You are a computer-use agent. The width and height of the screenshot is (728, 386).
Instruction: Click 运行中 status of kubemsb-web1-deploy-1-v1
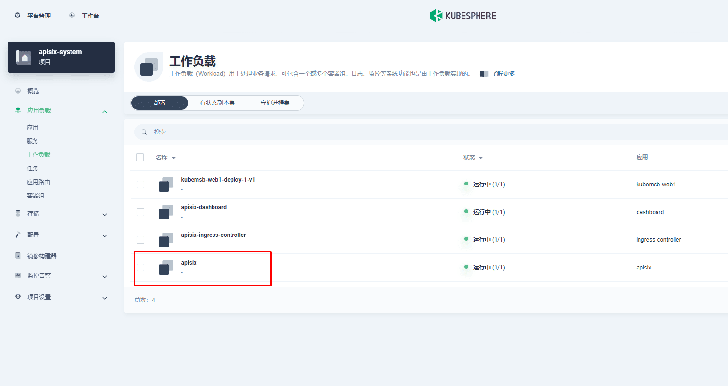(489, 185)
